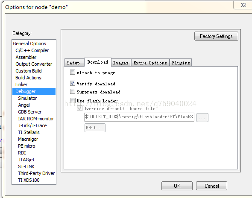Click the browse button beside board file path

click(202, 117)
